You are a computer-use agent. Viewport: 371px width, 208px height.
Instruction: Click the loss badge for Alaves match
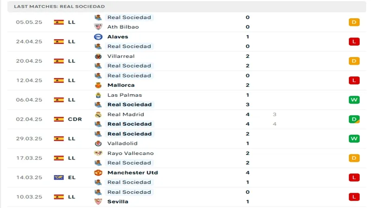click(354, 42)
